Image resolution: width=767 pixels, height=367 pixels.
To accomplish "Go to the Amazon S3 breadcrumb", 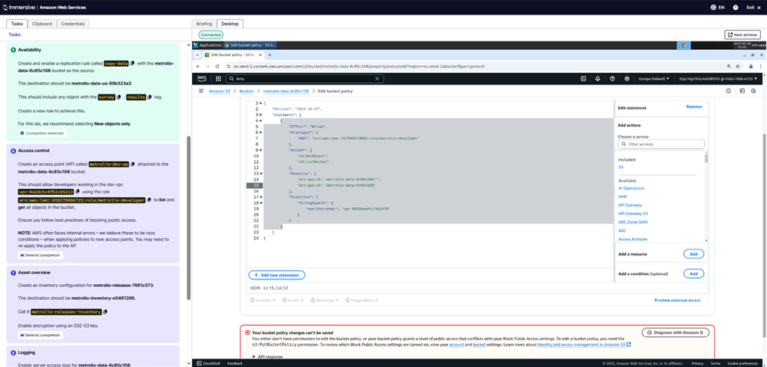I will (x=220, y=91).
